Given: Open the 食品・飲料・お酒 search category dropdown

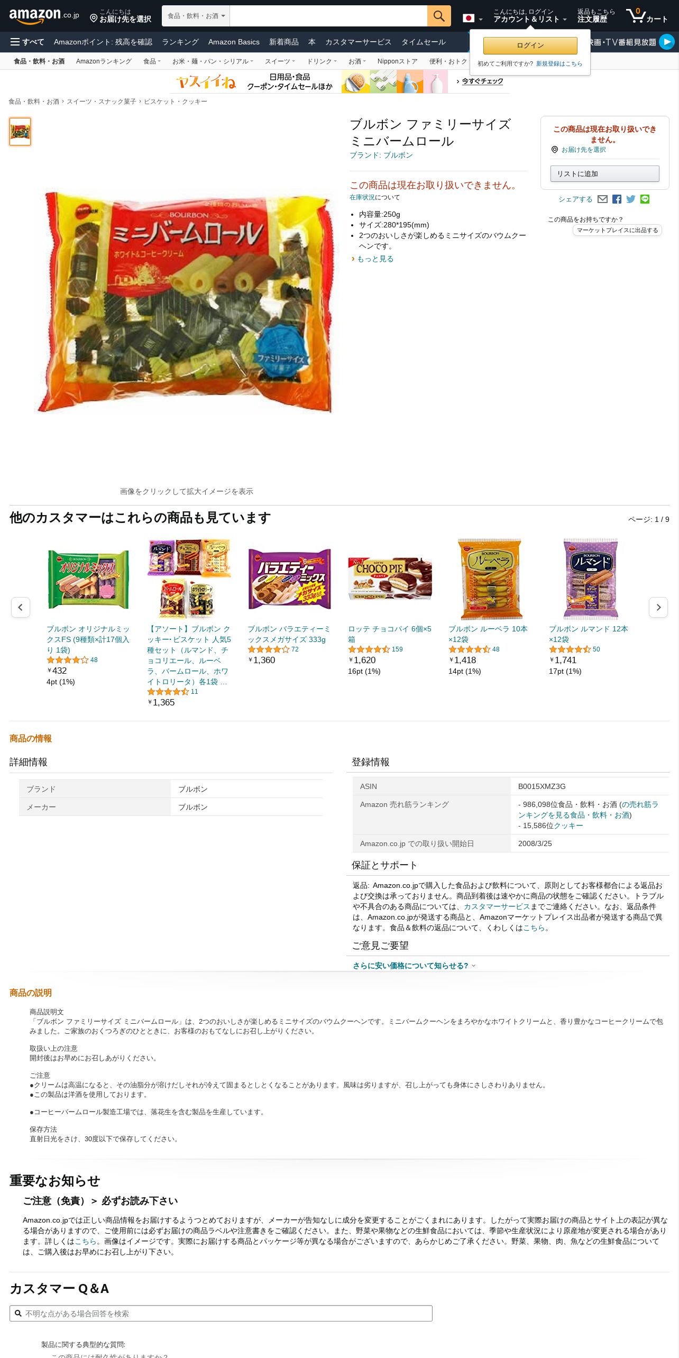Looking at the screenshot, I should 196,16.
